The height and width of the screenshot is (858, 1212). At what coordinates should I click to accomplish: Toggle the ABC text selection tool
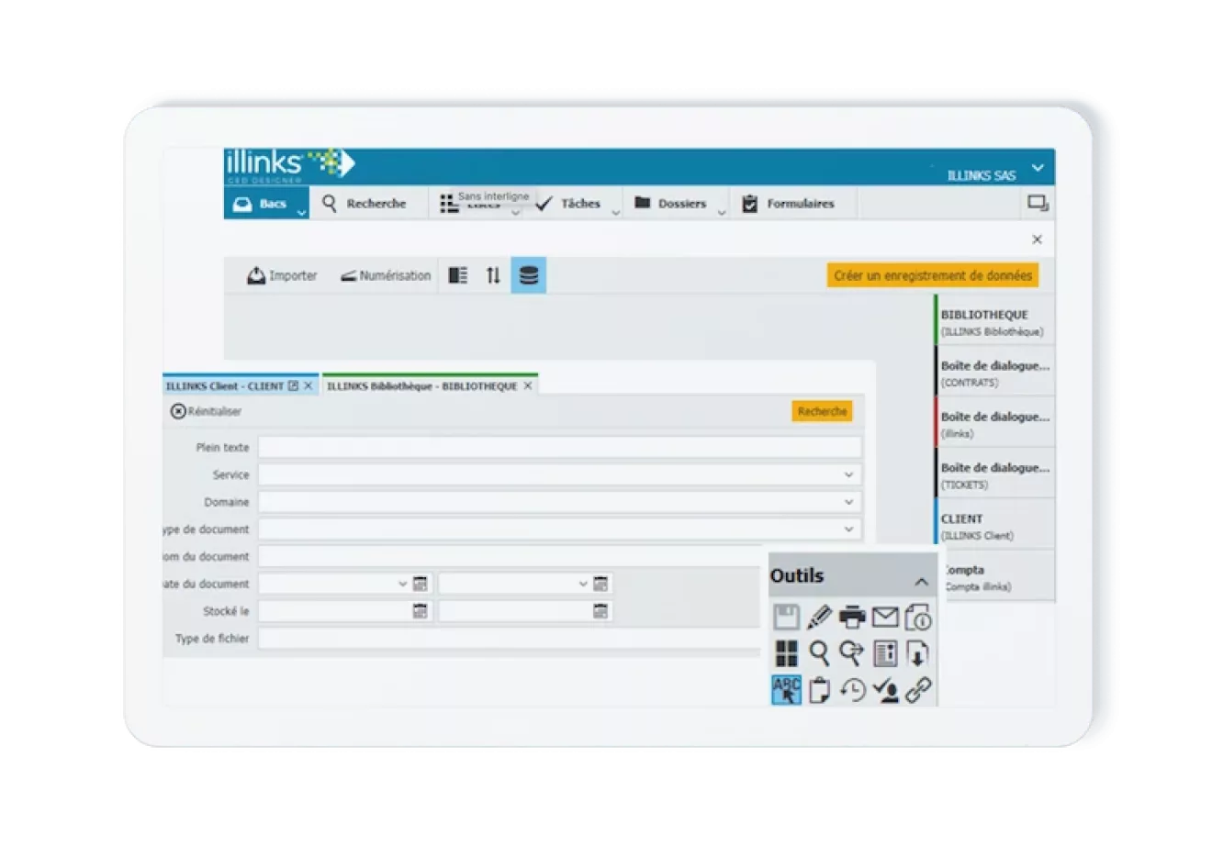787,689
